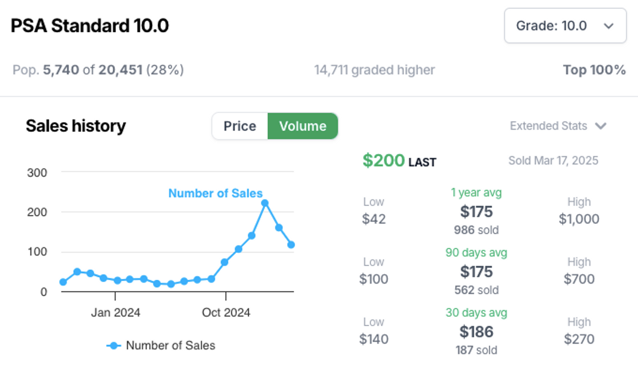Click the Number of Sales chart label

point(215,193)
